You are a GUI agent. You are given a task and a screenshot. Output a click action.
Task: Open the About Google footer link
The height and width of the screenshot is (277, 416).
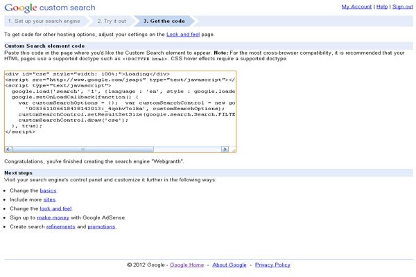pos(229,265)
